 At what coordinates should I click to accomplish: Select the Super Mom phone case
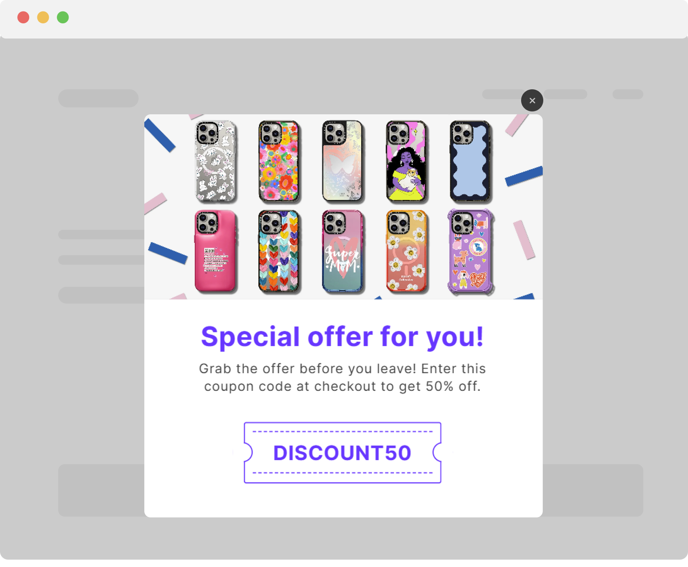pyautogui.click(x=343, y=252)
